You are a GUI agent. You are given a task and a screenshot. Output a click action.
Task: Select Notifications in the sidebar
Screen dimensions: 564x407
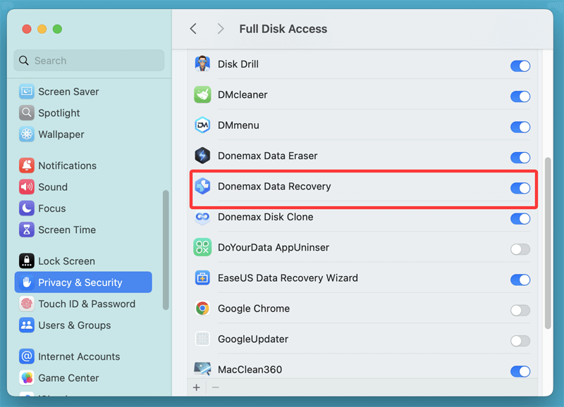[x=67, y=165]
